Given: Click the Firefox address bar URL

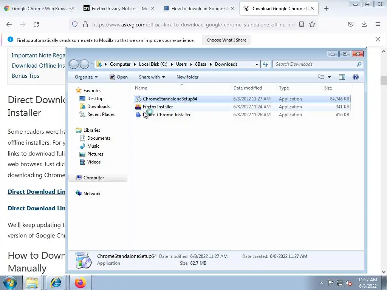Looking at the screenshot, I should [x=193, y=25].
